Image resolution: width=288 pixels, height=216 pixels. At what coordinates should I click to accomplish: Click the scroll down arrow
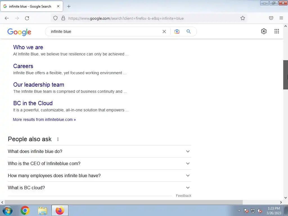click(285, 198)
